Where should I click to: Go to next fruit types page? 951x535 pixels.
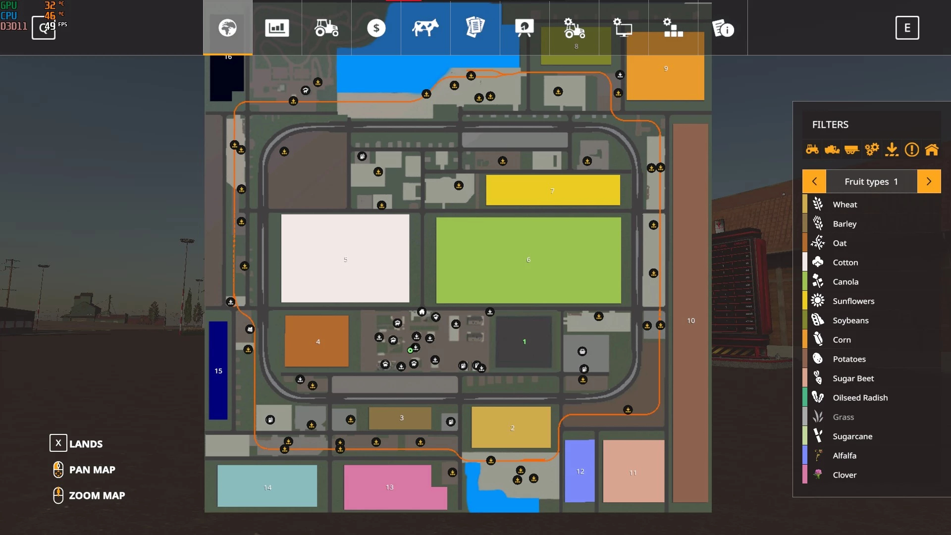[x=929, y=181]
